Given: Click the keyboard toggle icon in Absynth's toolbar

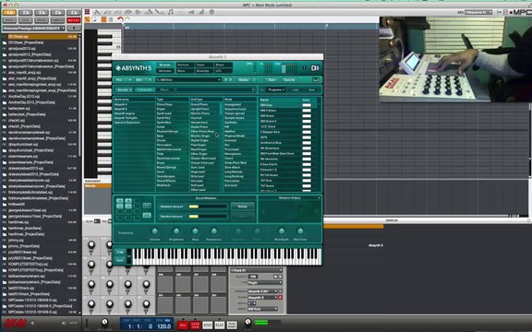Looking at the screenshot, I should pyautogui.click(x=316, y=79).
